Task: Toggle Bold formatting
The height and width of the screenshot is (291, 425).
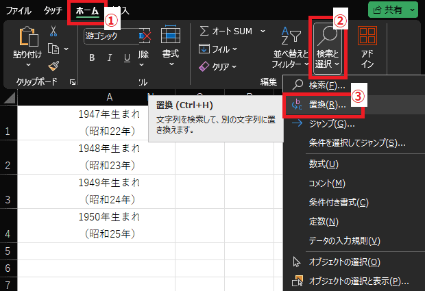Action: (x=92, y=57)
